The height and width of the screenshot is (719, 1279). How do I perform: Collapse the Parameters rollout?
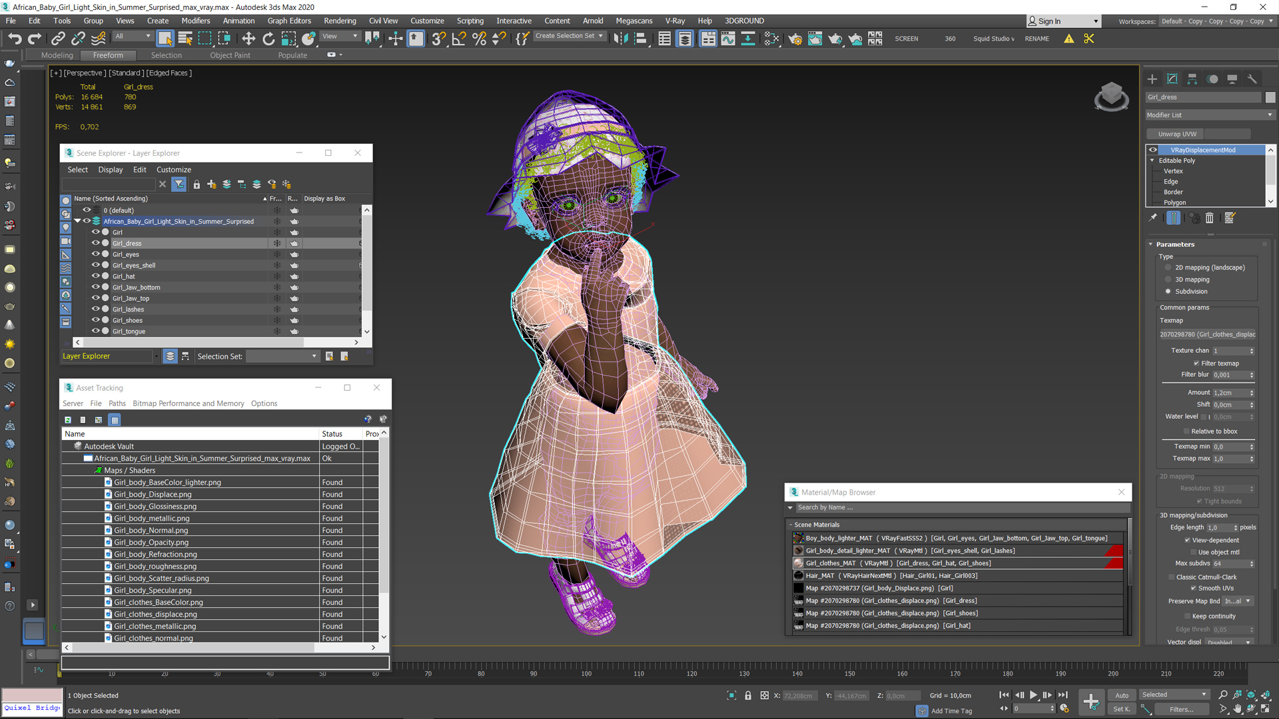pos(1150,244)
